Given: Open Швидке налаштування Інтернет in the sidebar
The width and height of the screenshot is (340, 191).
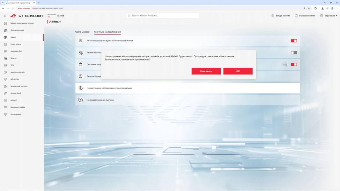Looking at the screenshot, I should click(22, 23).
